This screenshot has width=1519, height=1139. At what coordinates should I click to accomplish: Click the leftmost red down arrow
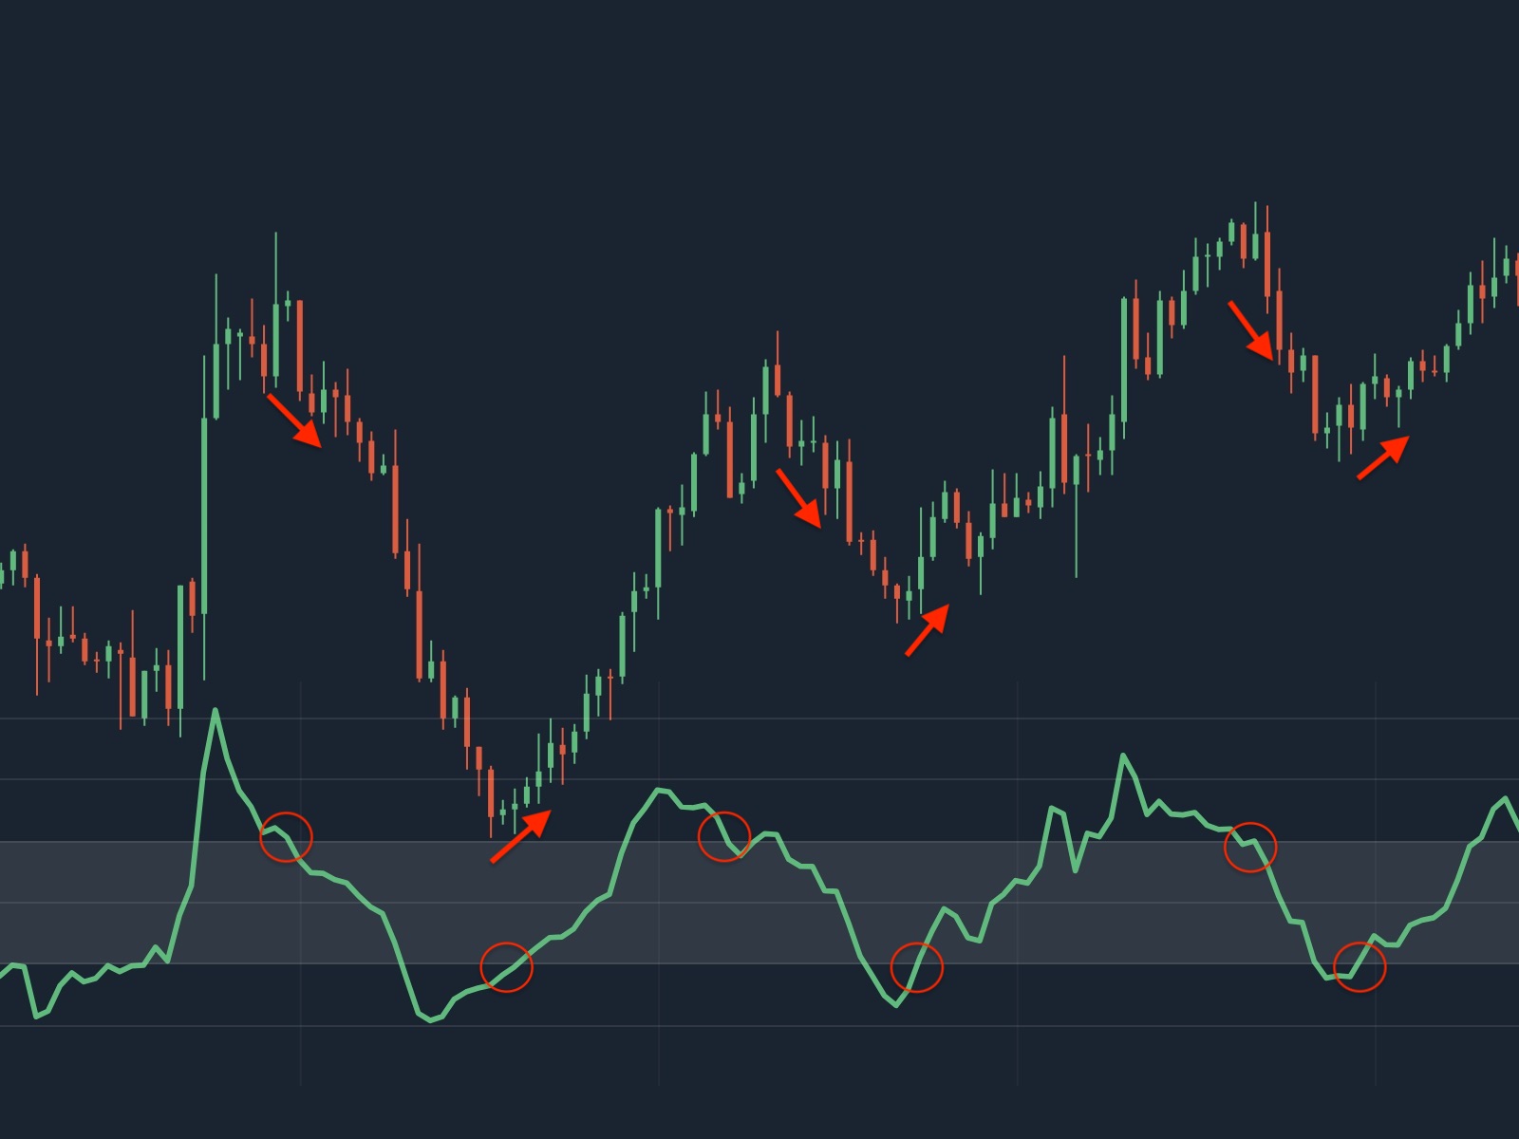pos(294,420)
